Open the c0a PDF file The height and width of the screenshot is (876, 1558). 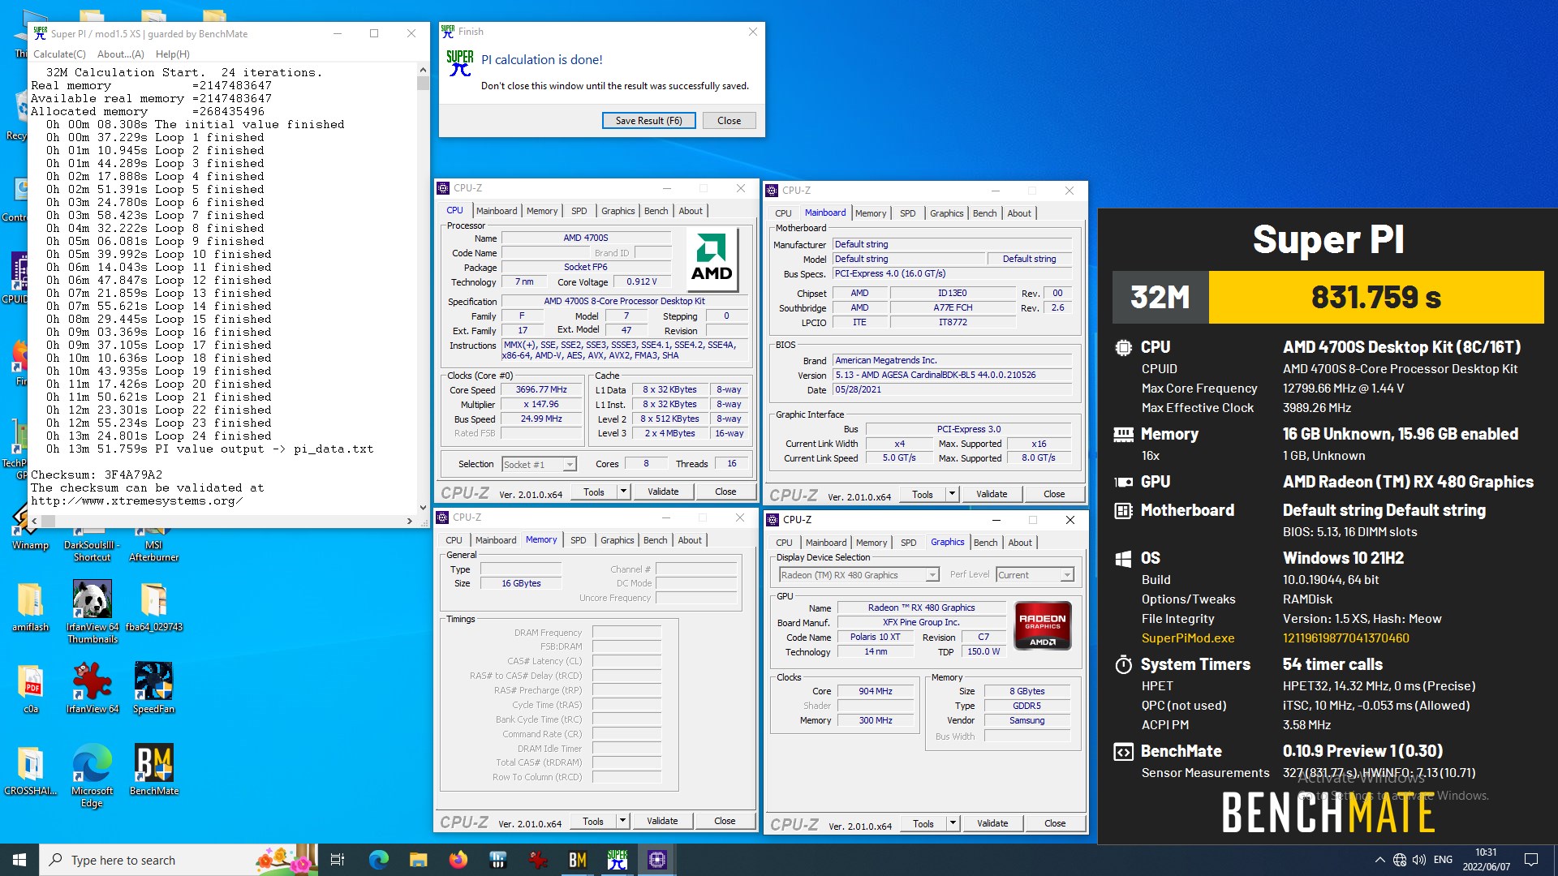point(30,688)
